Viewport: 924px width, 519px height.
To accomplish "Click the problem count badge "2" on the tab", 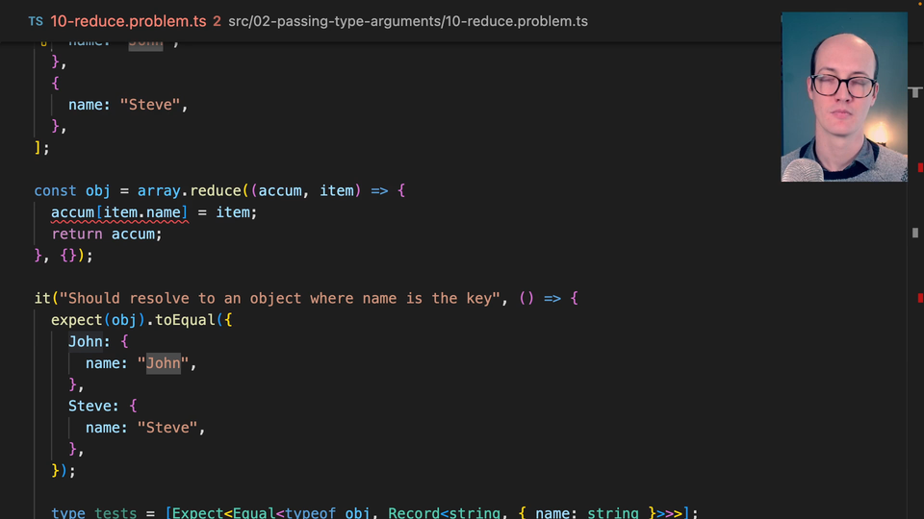I will (217, 21).
